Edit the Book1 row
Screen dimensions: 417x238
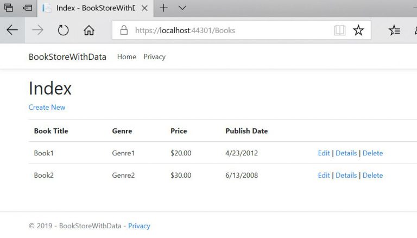[324, 153]
